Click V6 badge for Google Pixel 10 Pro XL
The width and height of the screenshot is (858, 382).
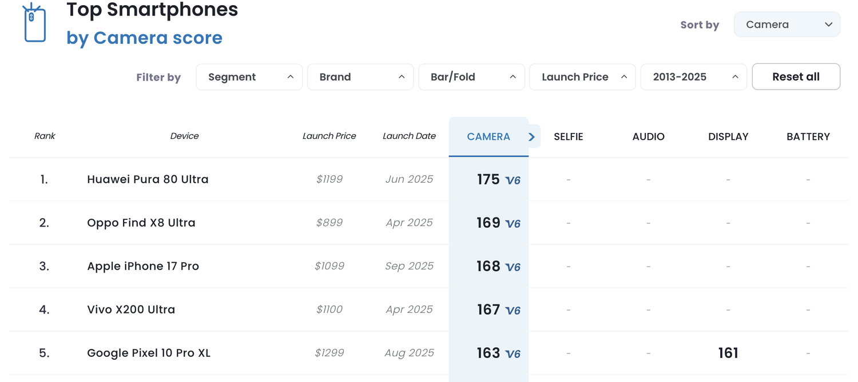tap(513, 354)
